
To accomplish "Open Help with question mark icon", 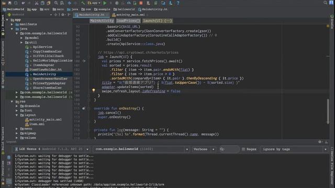I will (178, 3).
